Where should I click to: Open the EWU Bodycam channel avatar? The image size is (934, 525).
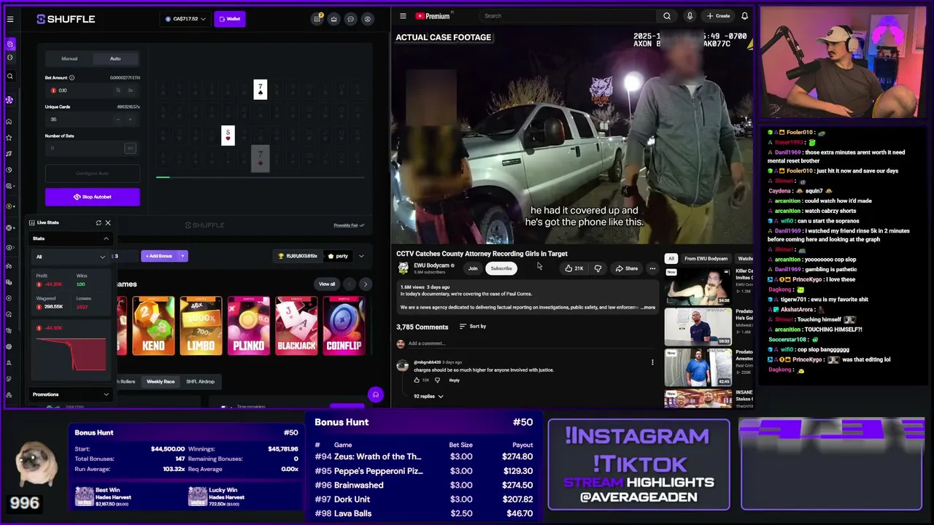403,268
